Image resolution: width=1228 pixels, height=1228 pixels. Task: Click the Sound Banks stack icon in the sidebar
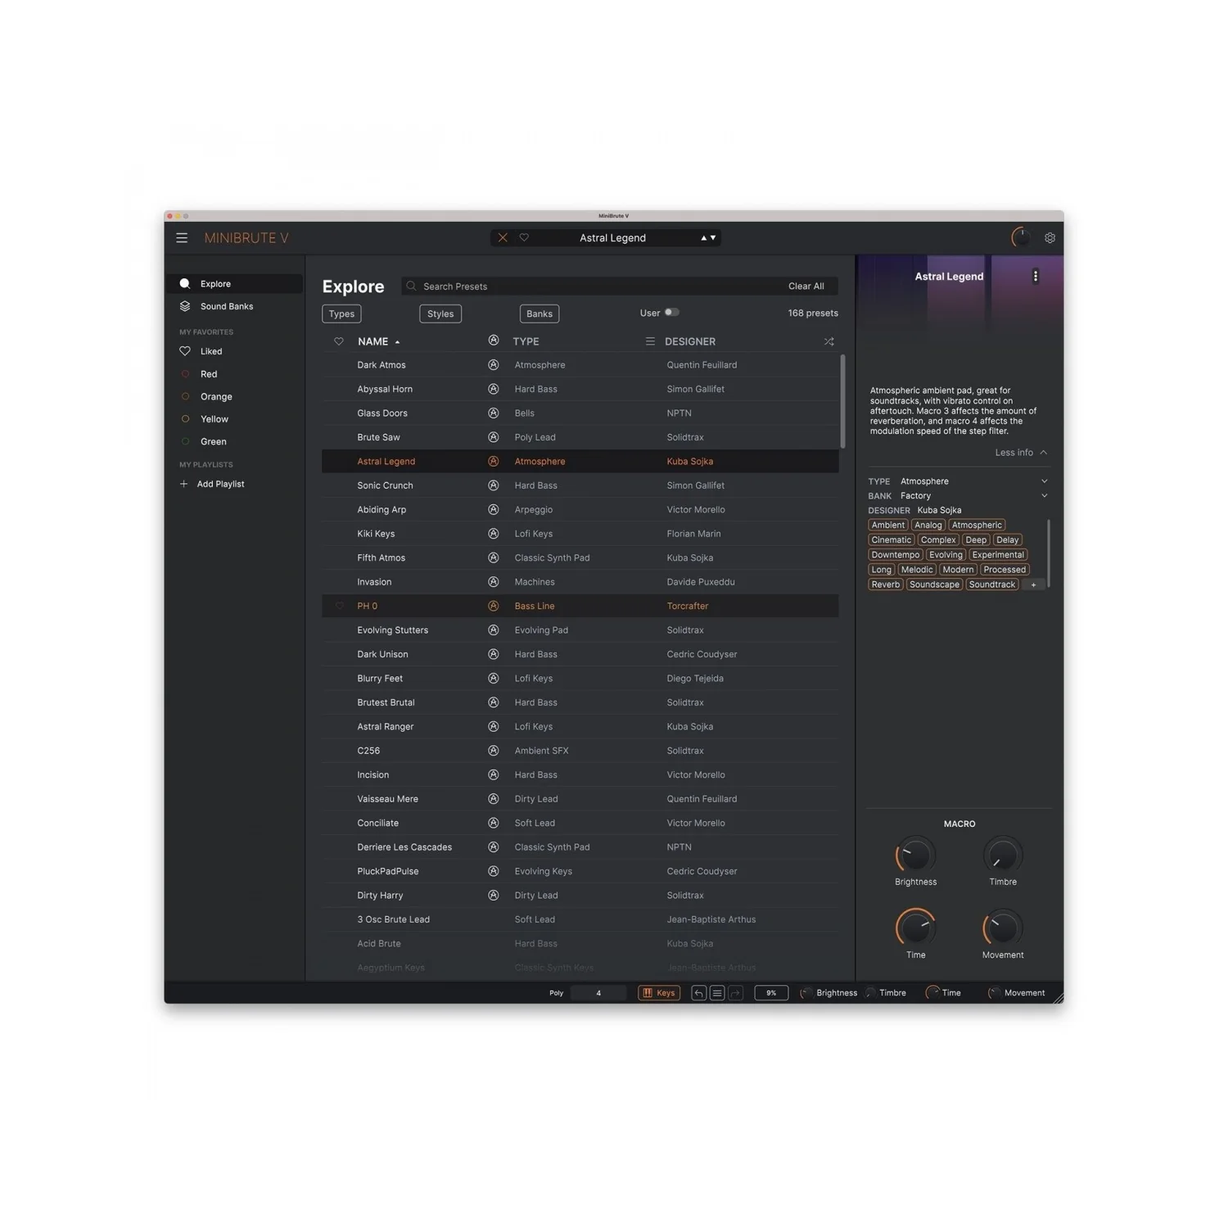click(x=185, y=306)
